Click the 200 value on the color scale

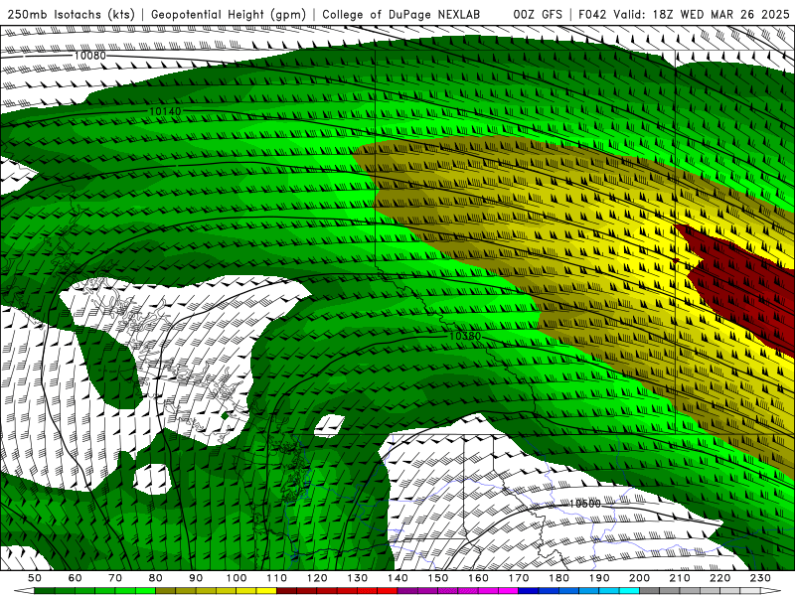[x=639, y=578]
